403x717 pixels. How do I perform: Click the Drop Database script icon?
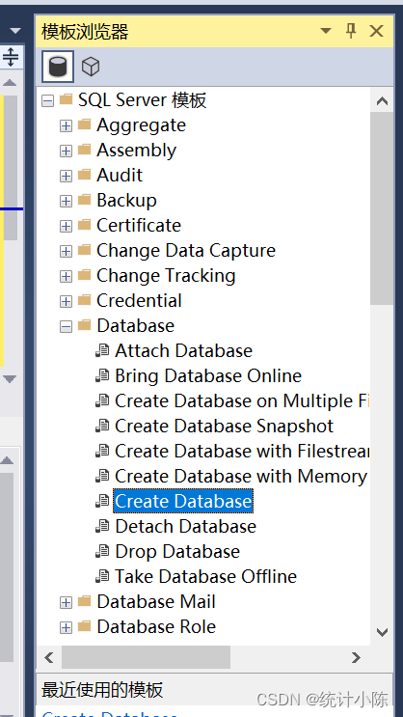[102, 551]
